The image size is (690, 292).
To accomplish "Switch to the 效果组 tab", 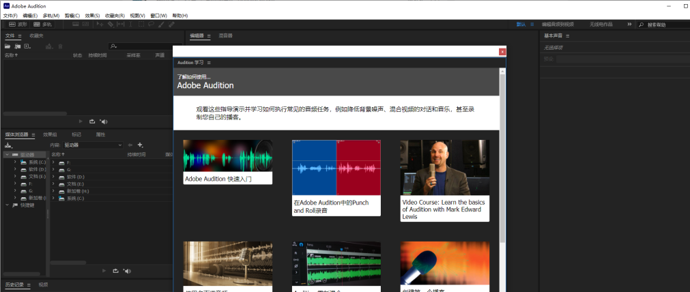I will click(x=51, y=134).
